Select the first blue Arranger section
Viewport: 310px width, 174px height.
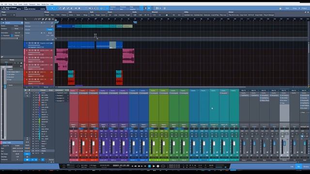click(65, 26)
